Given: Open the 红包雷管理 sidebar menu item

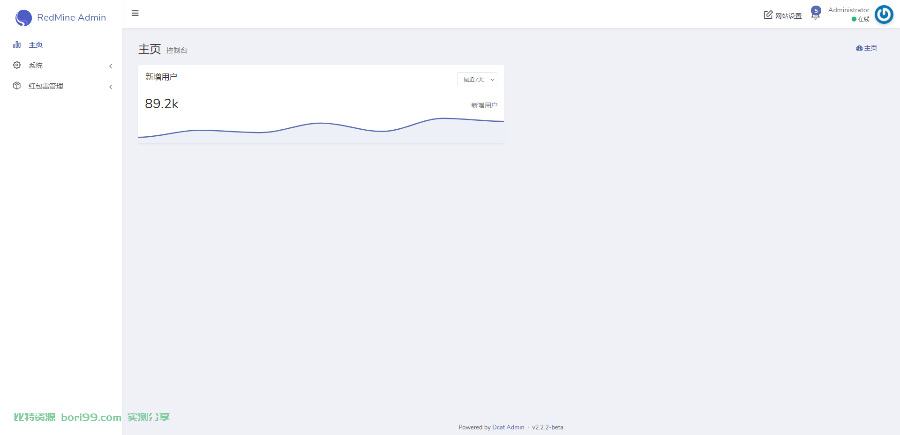Looking at the screenshot, I should tap(61, 86).
